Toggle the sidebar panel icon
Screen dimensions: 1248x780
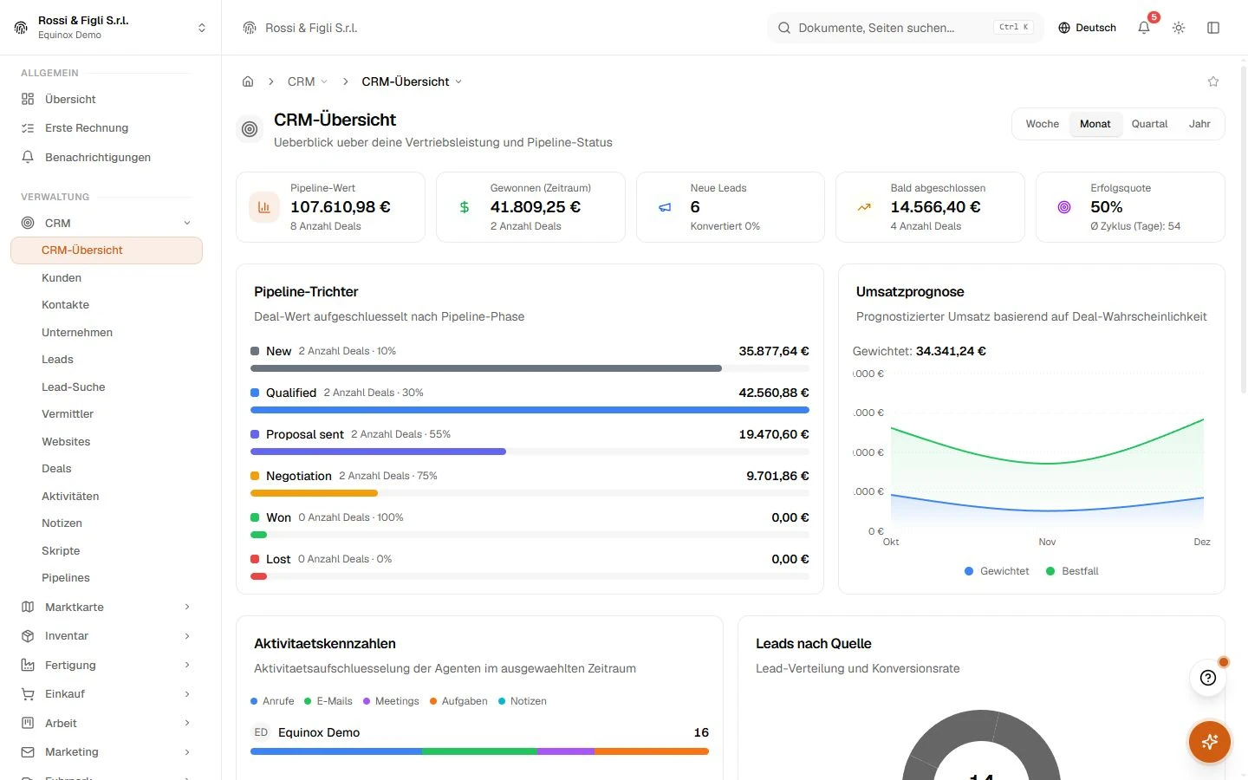point(1213,28)
